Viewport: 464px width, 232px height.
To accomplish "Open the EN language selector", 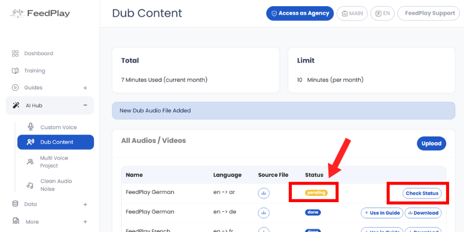I will tap(383, 13).
